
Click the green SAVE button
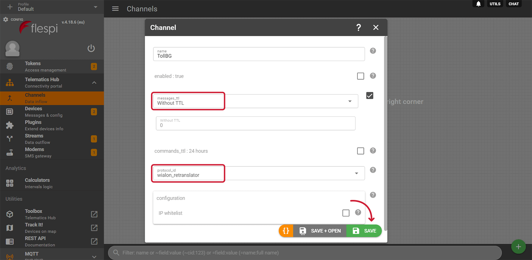click(x=364, y=231)
